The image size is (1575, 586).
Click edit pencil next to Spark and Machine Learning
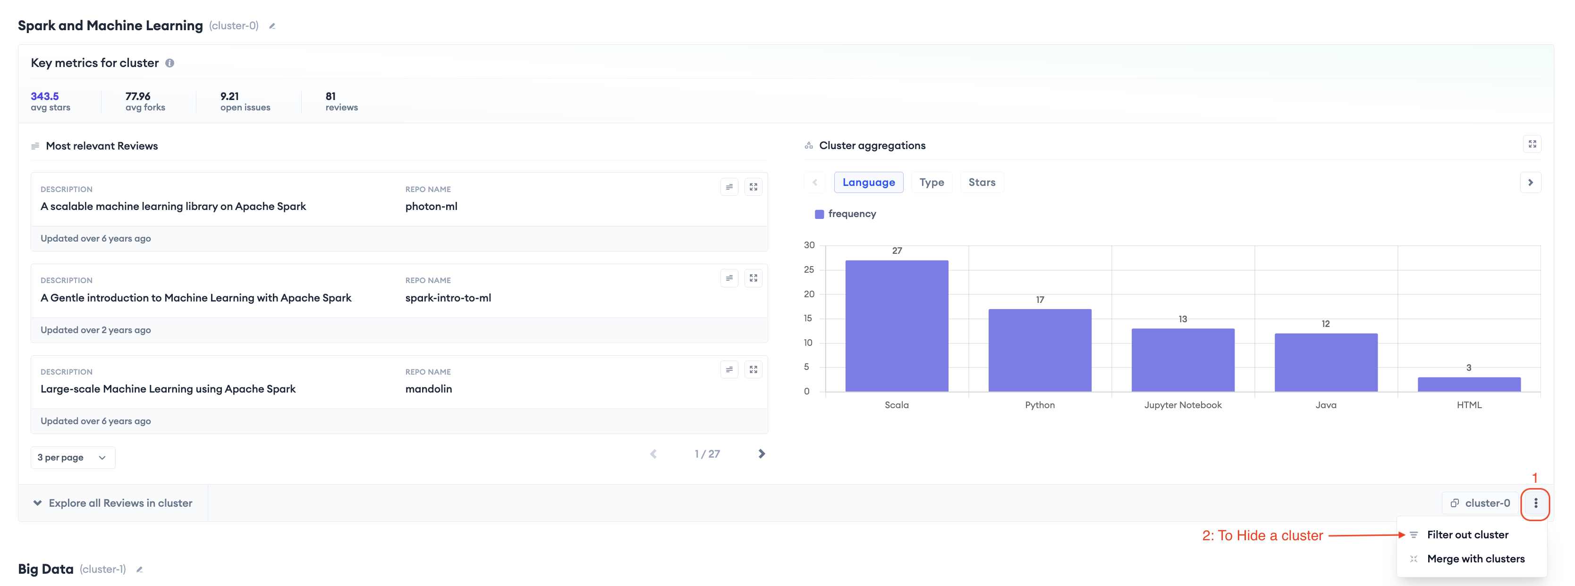pyautogui.click(x=272, y=26)
